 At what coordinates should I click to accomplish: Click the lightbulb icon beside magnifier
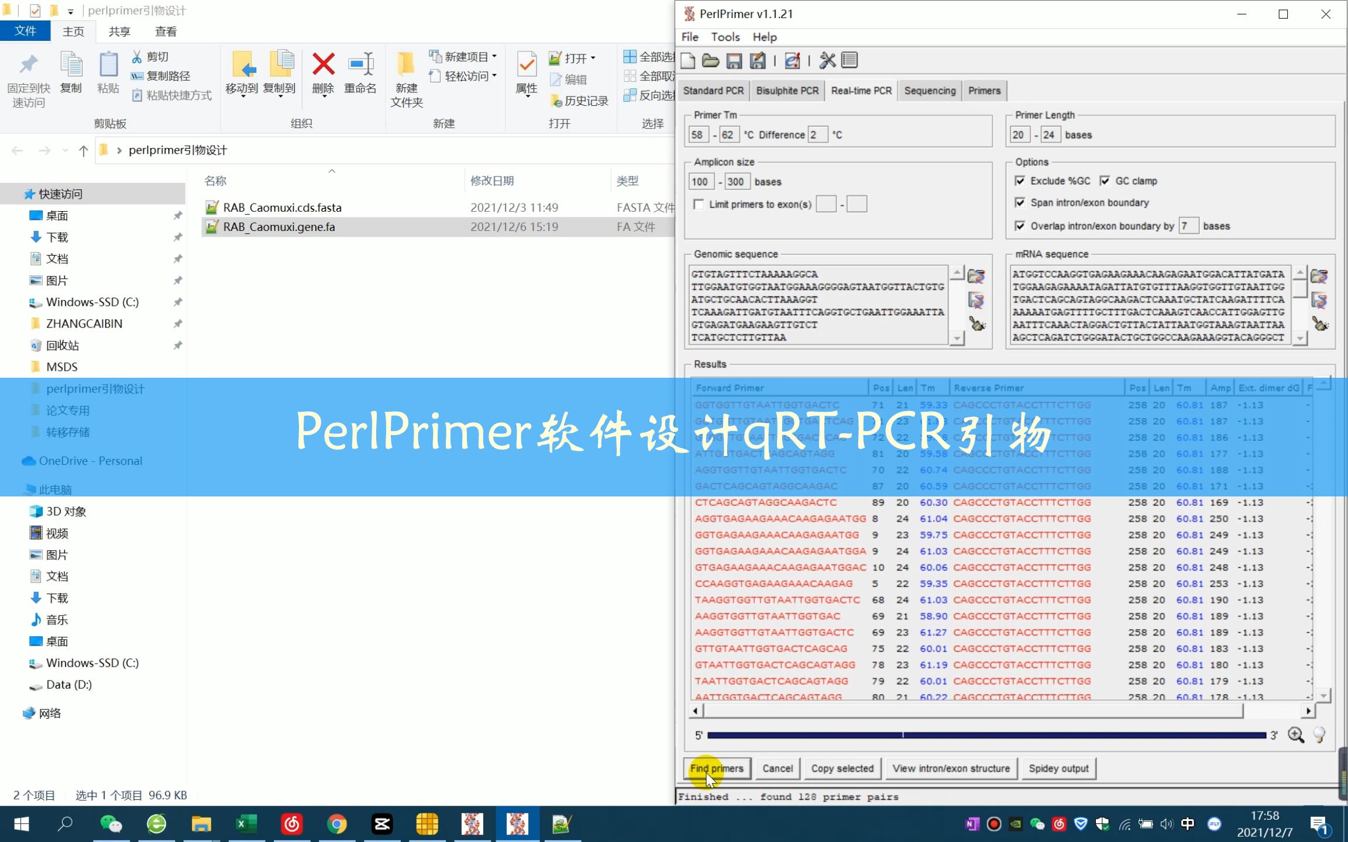1319,735
